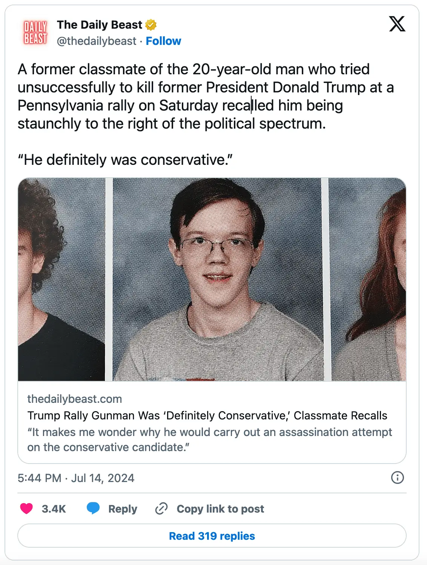Open the 5:44 PM timestamp link

pos(76,478)
